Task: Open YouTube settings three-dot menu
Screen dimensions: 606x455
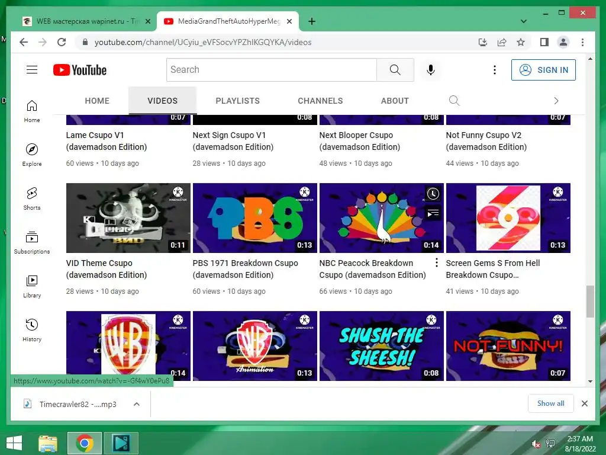Action: click(494, 70)
